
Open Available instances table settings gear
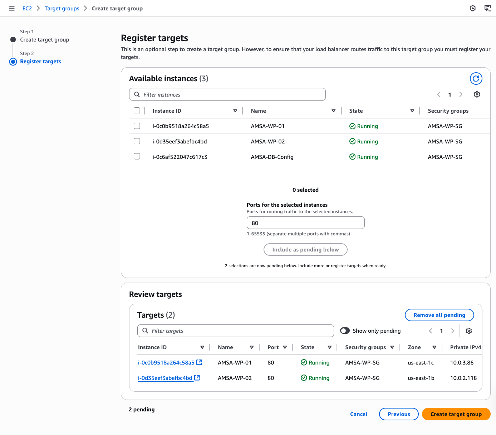[x=477, y=94]
